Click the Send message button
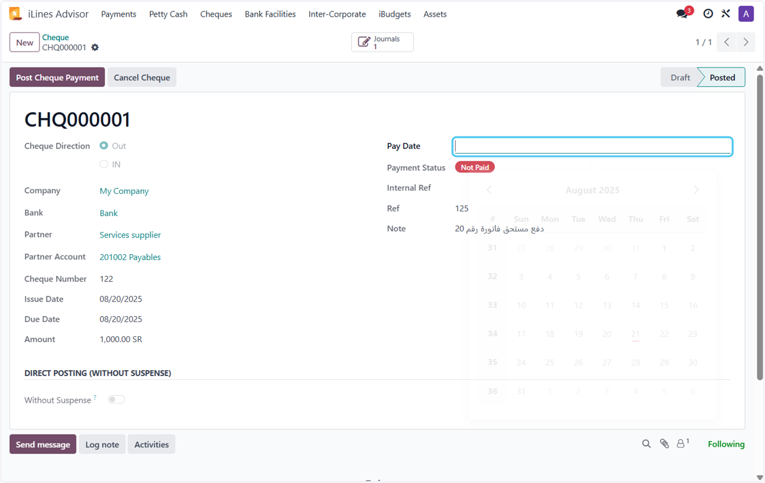 (43, 444)
